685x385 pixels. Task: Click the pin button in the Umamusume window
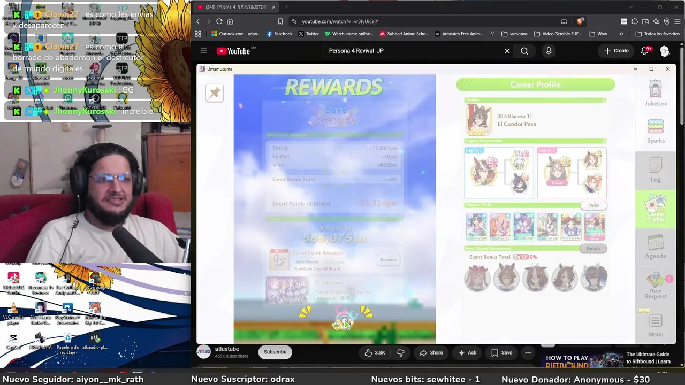click(215, 93)
